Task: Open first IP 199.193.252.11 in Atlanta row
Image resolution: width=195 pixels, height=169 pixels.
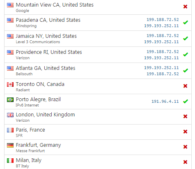Action: point(161,68)
